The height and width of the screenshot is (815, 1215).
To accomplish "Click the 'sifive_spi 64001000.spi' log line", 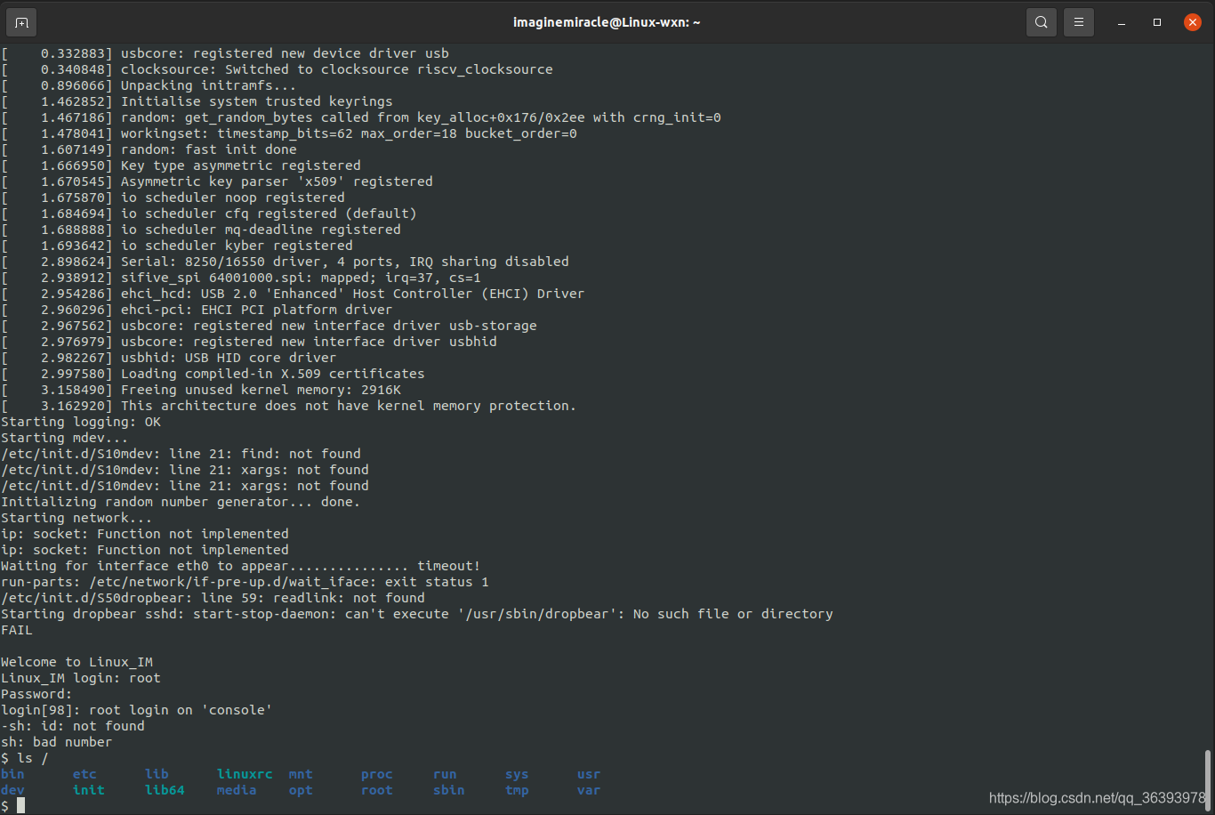I will coord(241,278).
